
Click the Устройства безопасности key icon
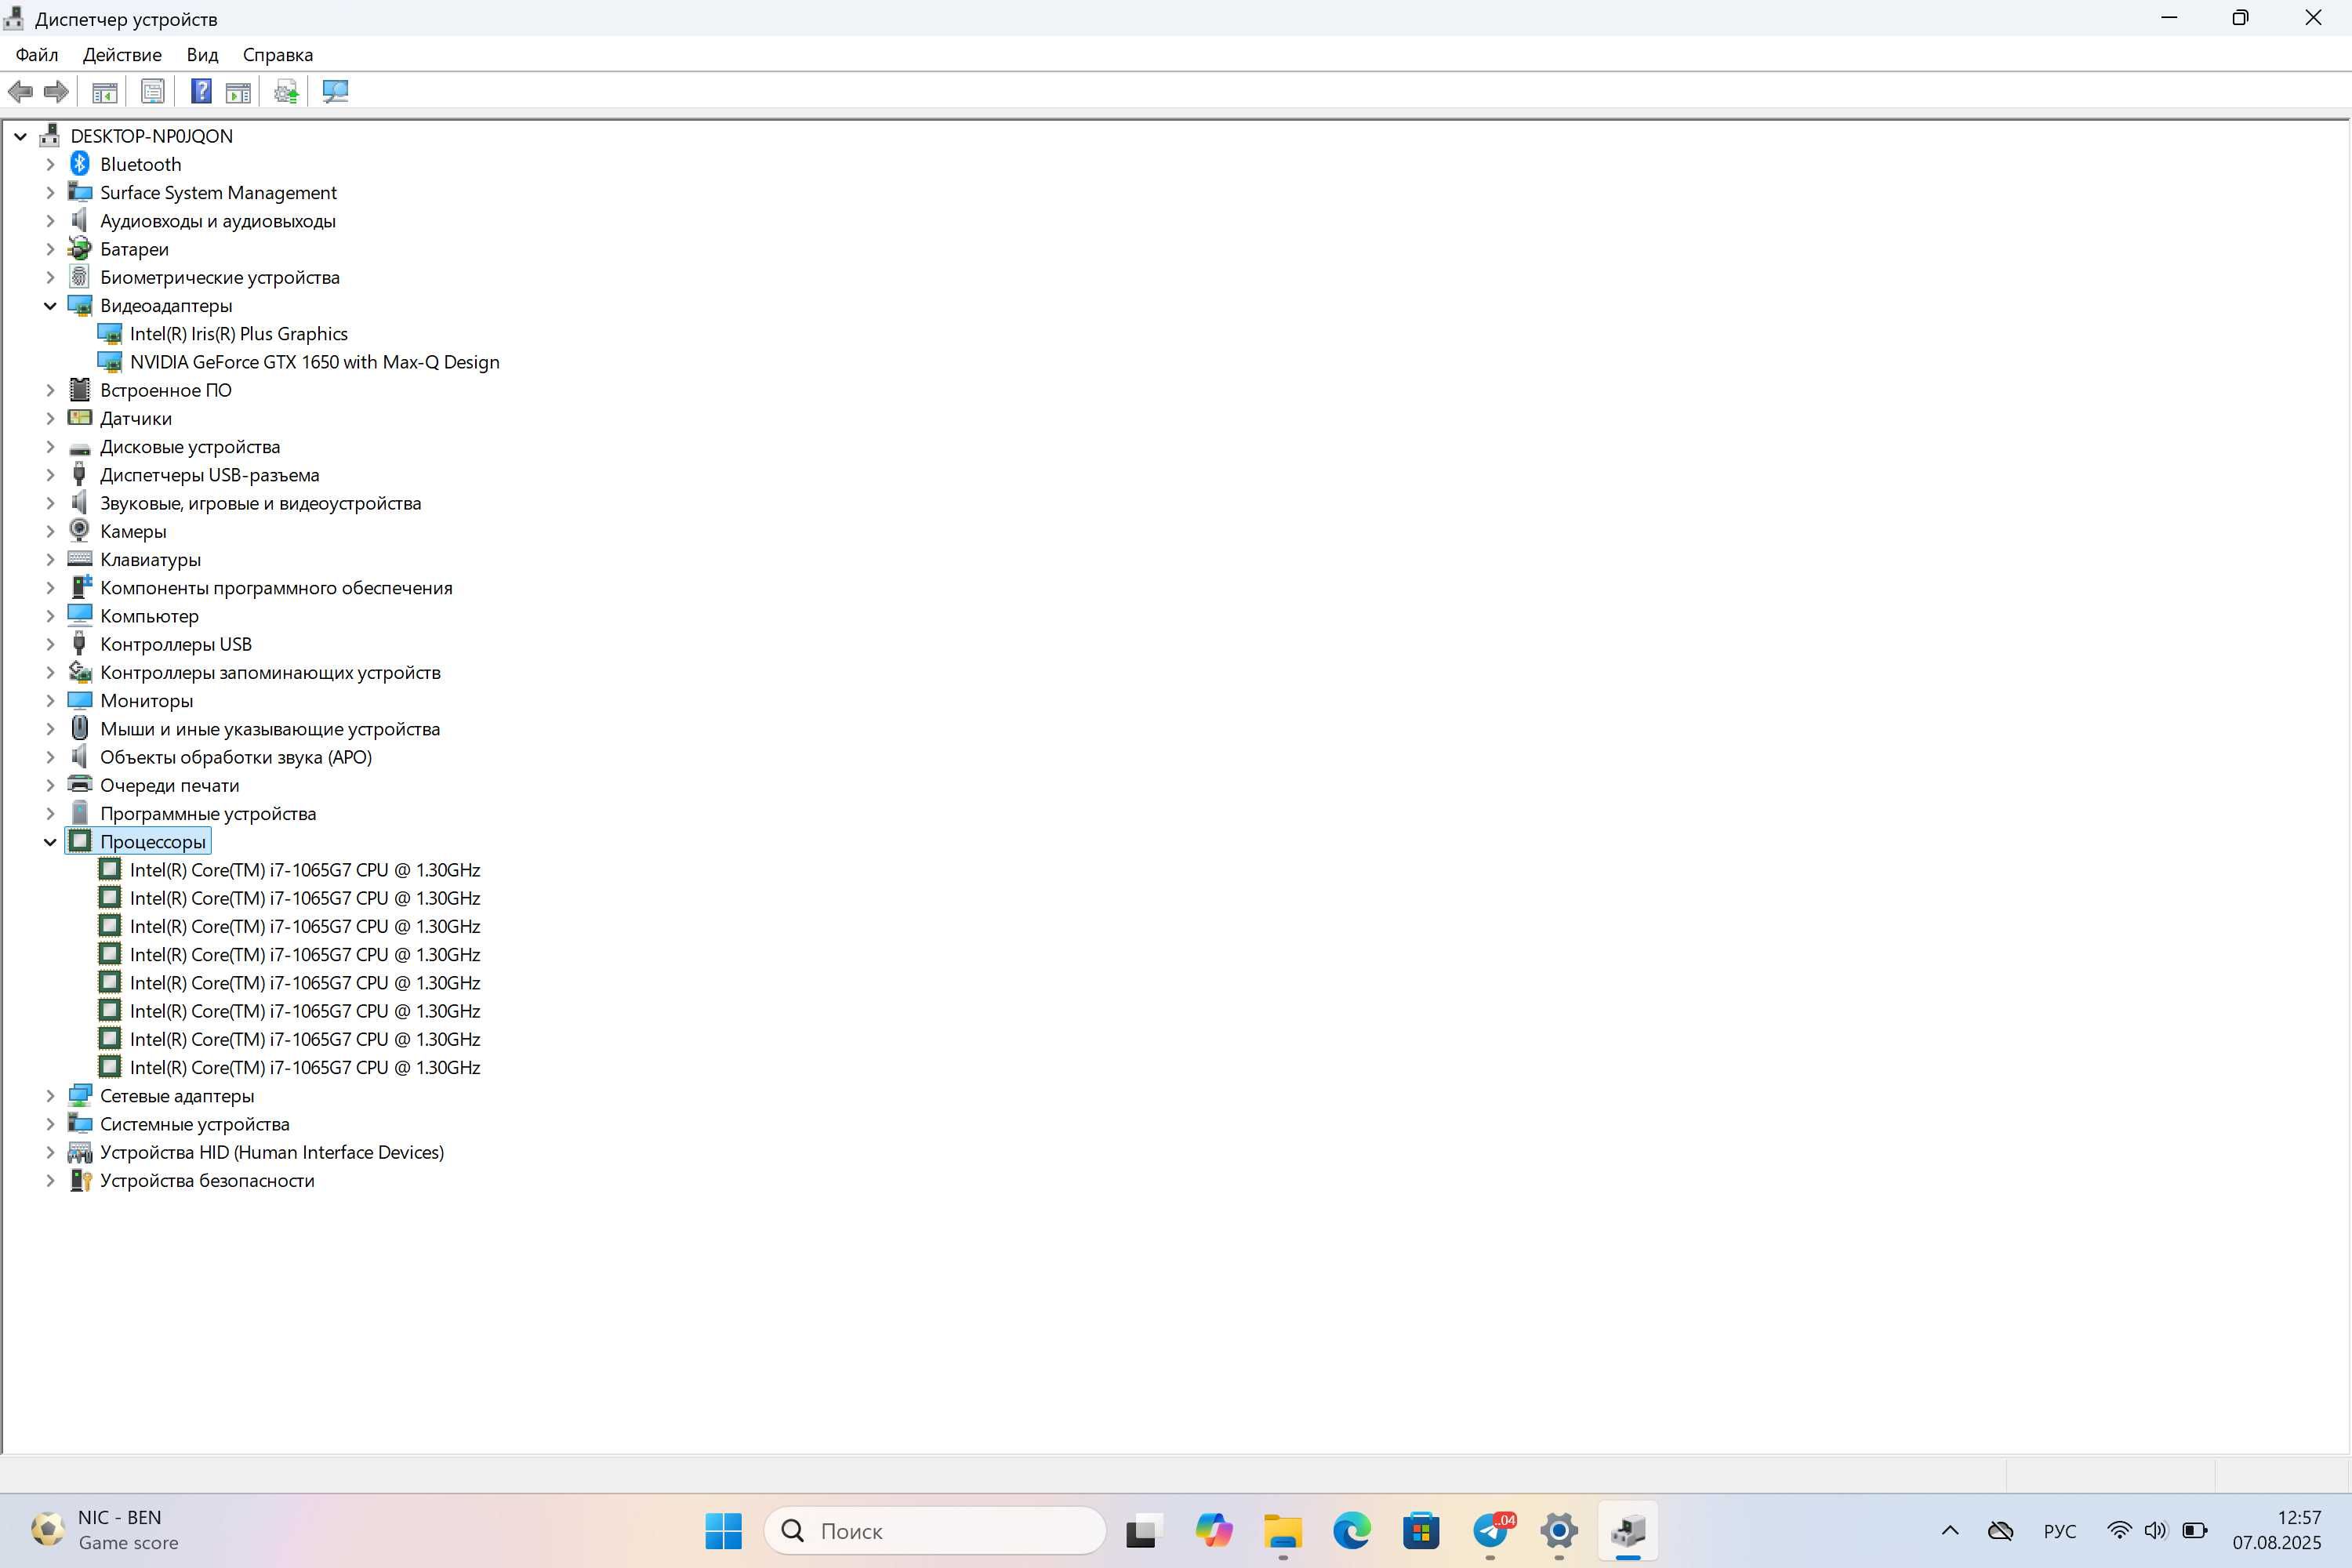point(80,1180)
